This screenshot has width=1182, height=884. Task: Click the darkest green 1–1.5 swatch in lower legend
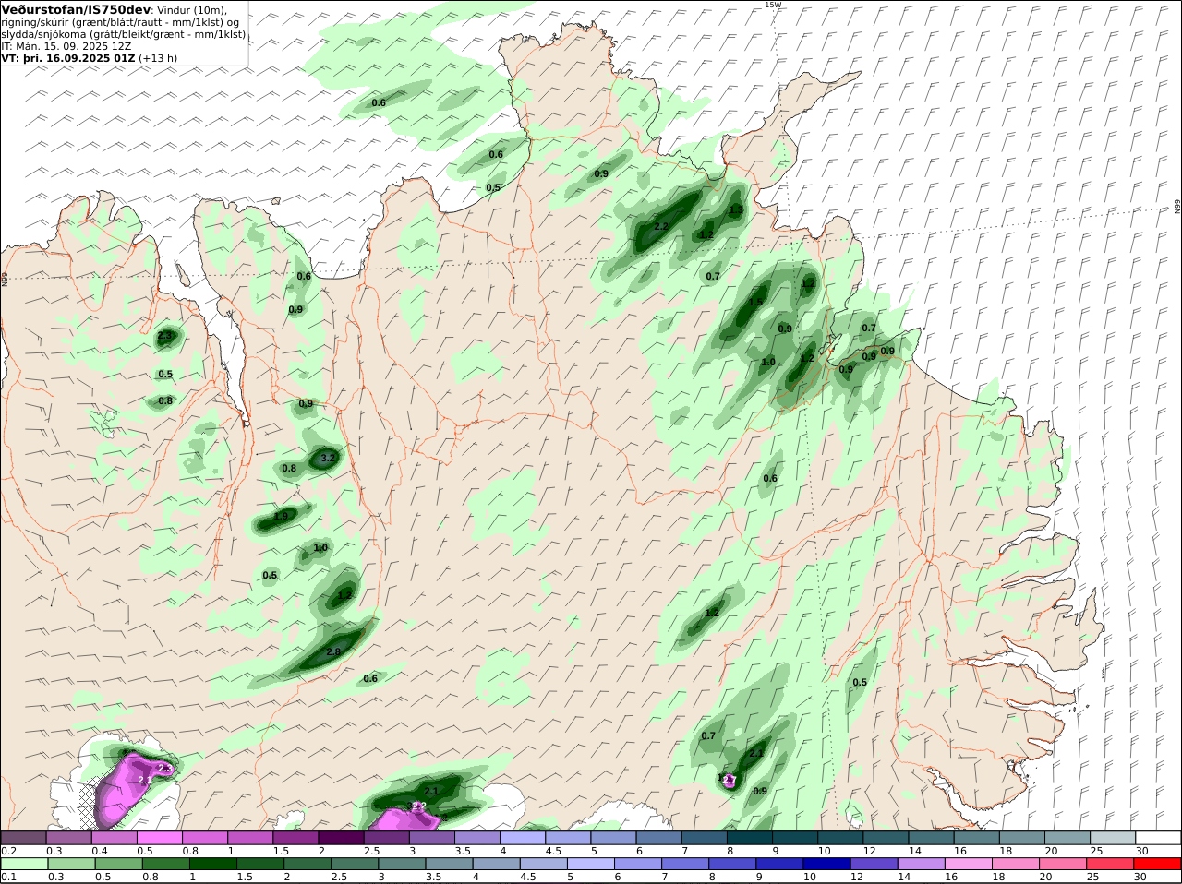[212, 864]
